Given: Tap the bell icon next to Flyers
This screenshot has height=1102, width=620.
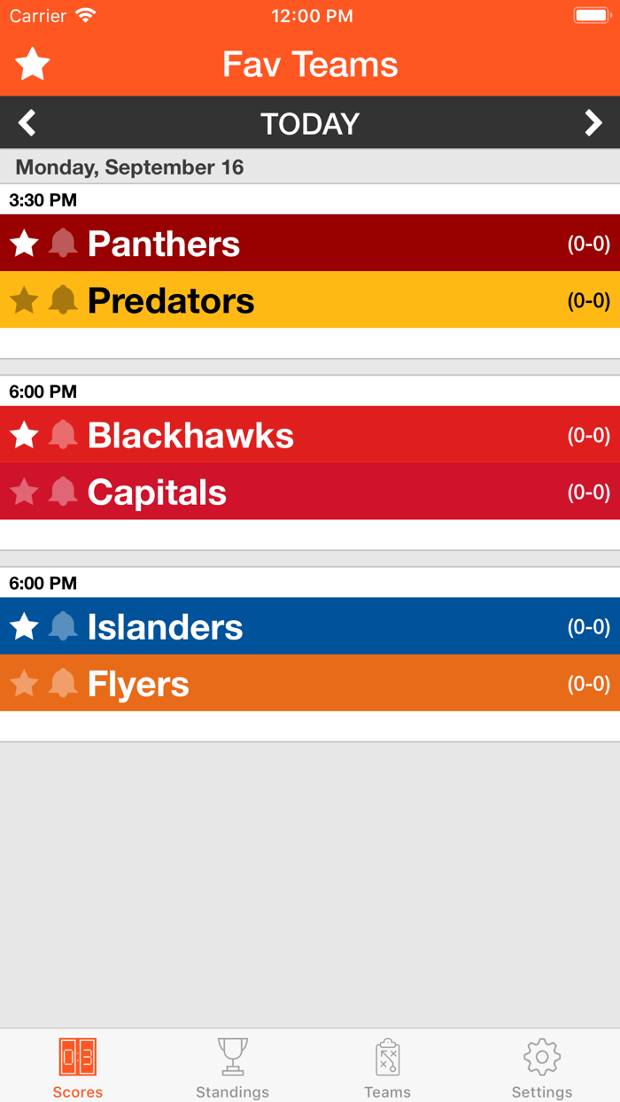Looking at the screenshot, I should [x=60, y=683].
